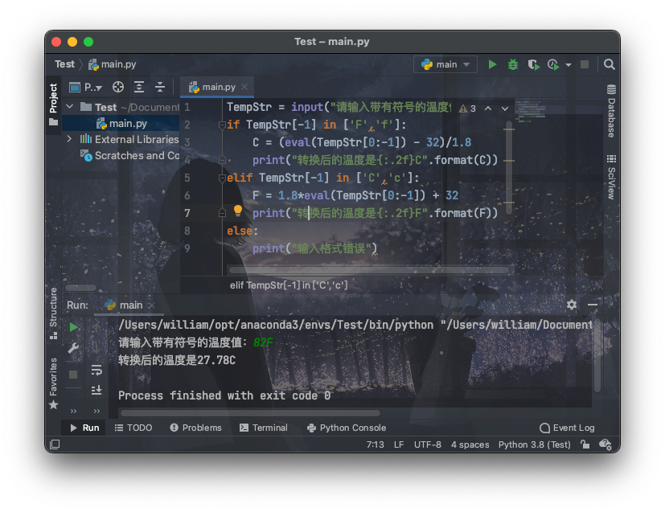Run the program with the green toolbar arrow
The image size is (665, 512).
coord(493,64)
